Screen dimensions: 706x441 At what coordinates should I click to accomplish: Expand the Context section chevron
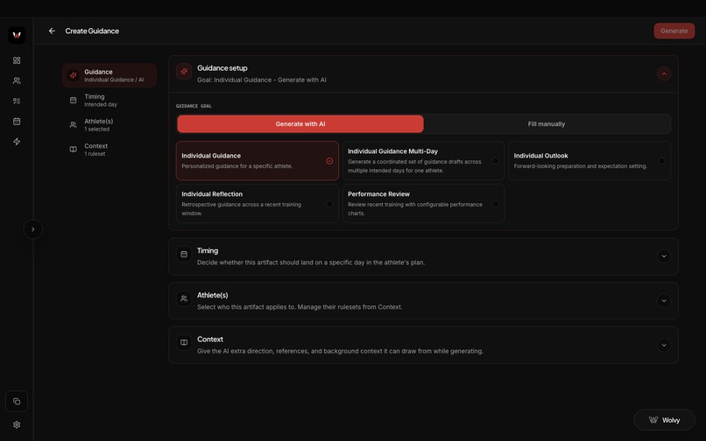pyautogui.click(x=664, y=345)
